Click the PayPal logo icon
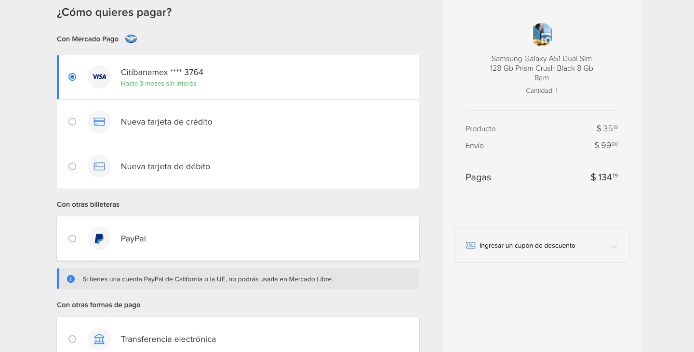Image resolution: width=694 pixels, height=352 pixels. pyautogui.click(x=99, y=239)
